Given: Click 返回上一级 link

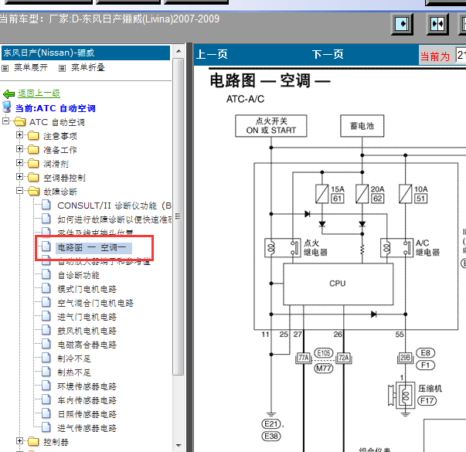Looking at the screenshot, I should pos(39,93).
